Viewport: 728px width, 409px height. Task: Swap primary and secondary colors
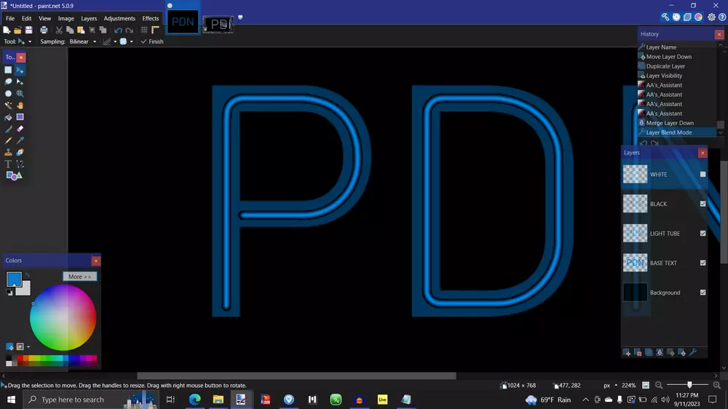[28, 275]
